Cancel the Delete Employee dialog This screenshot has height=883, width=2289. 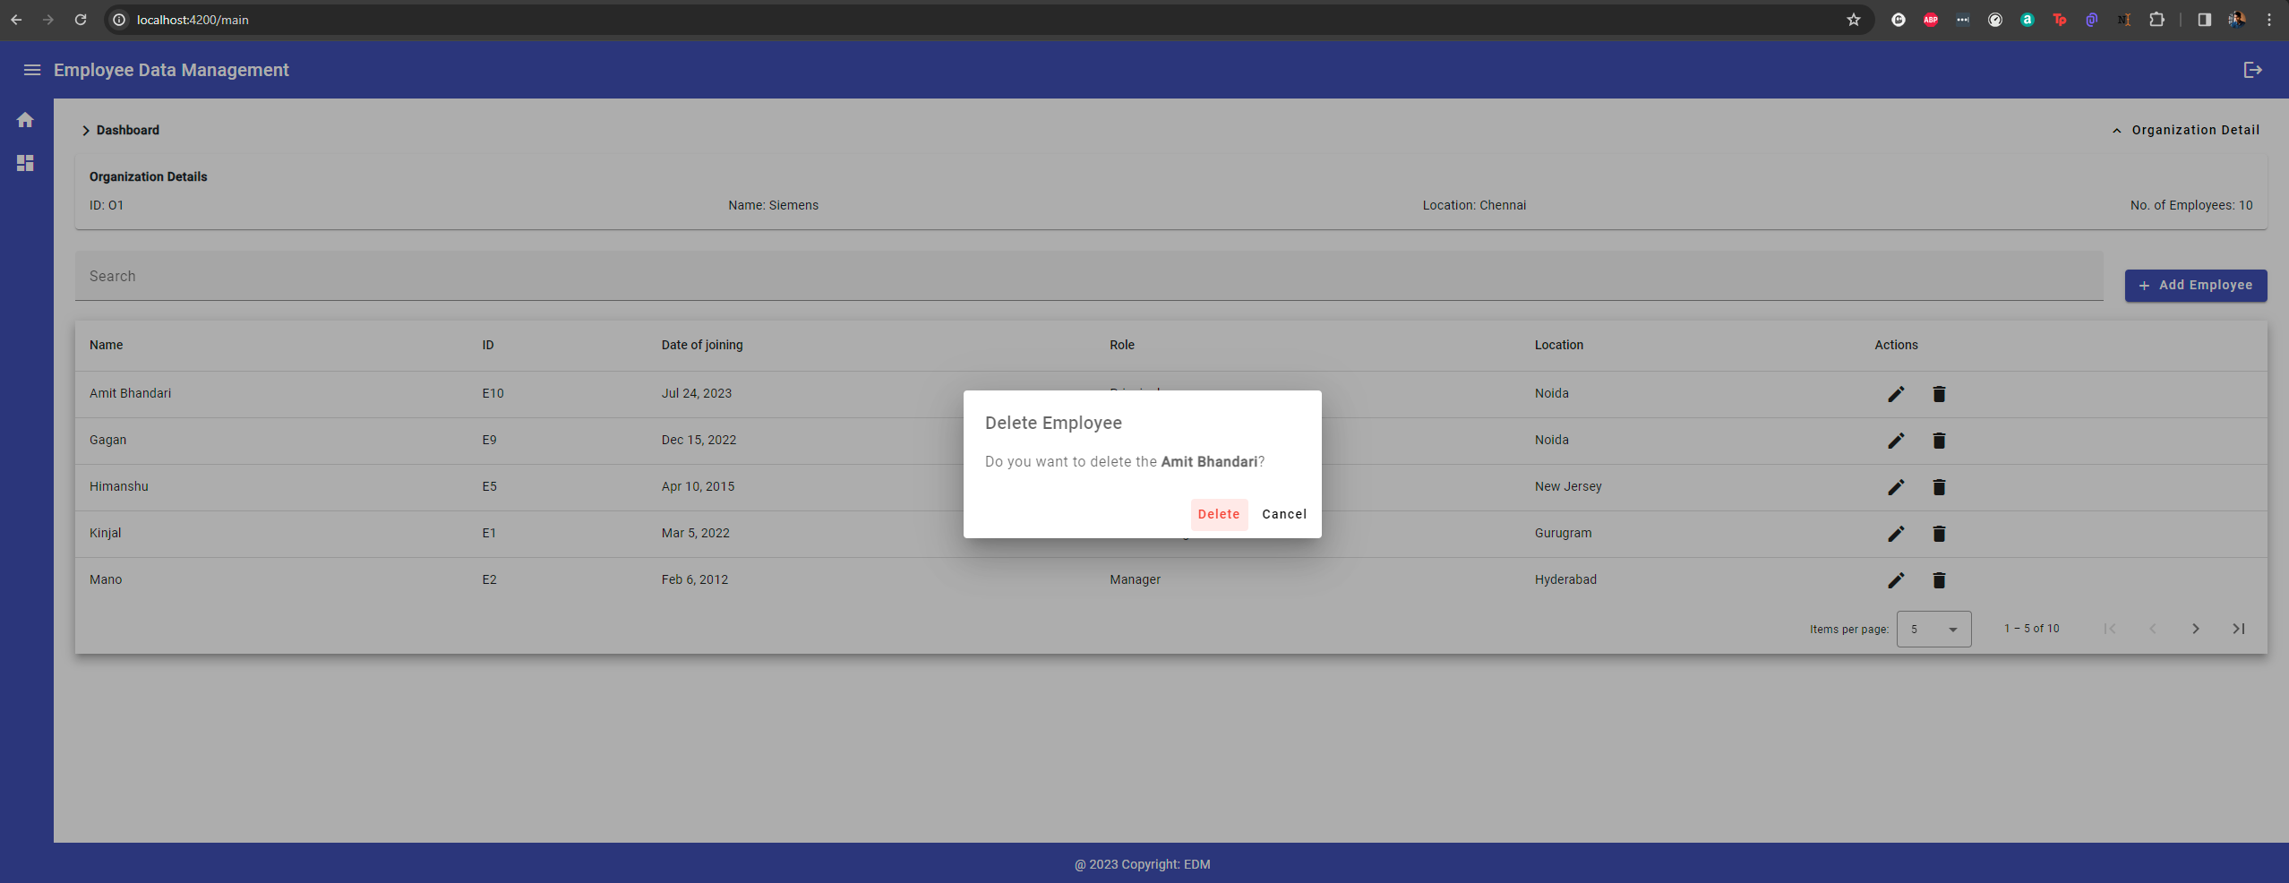point(1283,514)
